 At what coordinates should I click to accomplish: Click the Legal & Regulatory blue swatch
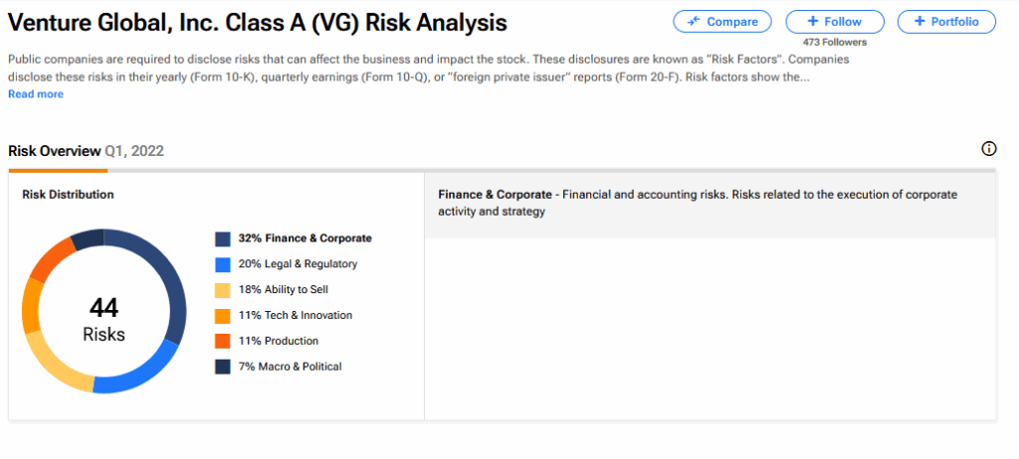[223, 264]
